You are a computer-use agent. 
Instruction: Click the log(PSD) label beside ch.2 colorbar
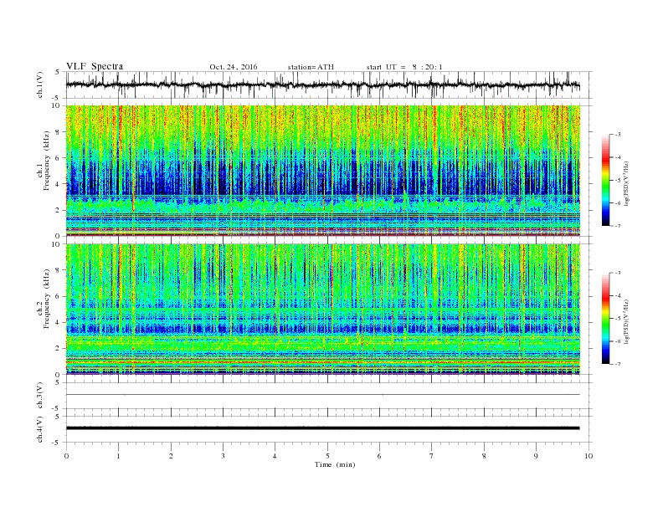tap(627, 321)
